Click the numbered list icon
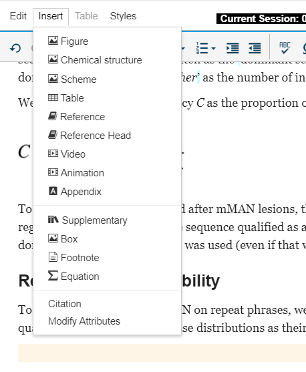The width and height of the screenshot is (306, 372). pyautogui.click(x=202, y=48)
